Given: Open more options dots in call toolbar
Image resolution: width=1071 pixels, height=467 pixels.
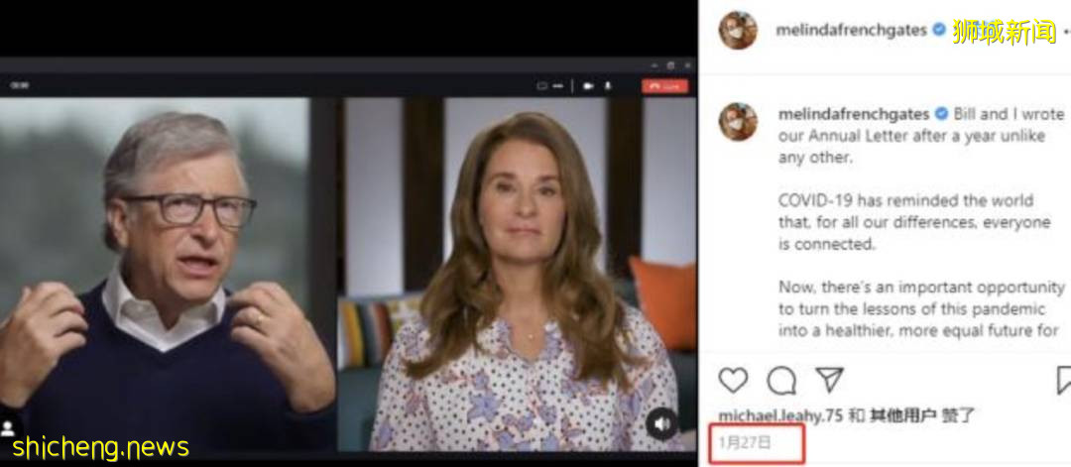Looking at the screenshot, I should coord(557,86).
